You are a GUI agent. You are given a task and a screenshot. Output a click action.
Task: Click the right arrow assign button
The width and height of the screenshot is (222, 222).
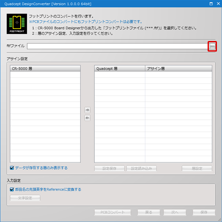pyautogui.click(x=88, y=110)
